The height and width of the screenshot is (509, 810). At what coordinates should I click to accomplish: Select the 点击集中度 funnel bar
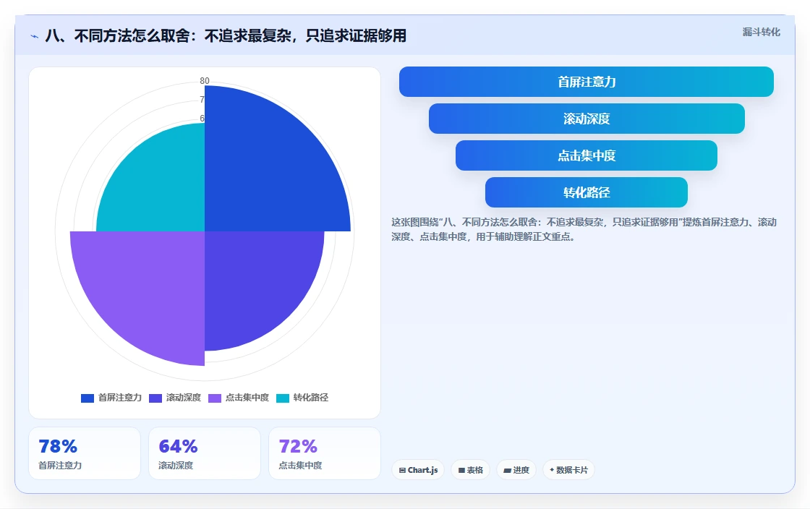[587, 155]
